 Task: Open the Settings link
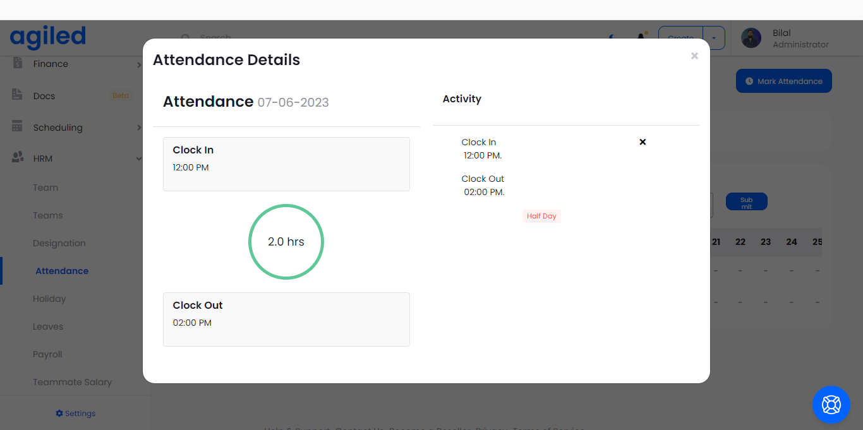[76, 414]
